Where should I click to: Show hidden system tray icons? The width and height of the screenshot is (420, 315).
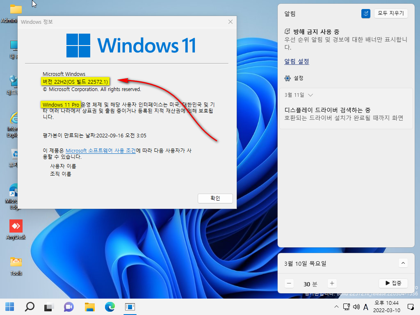coord(336,307)
